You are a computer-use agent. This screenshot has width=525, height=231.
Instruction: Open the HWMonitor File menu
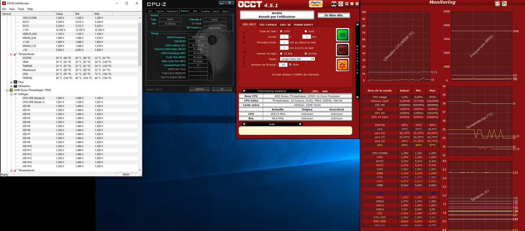[x=4, y=9]
